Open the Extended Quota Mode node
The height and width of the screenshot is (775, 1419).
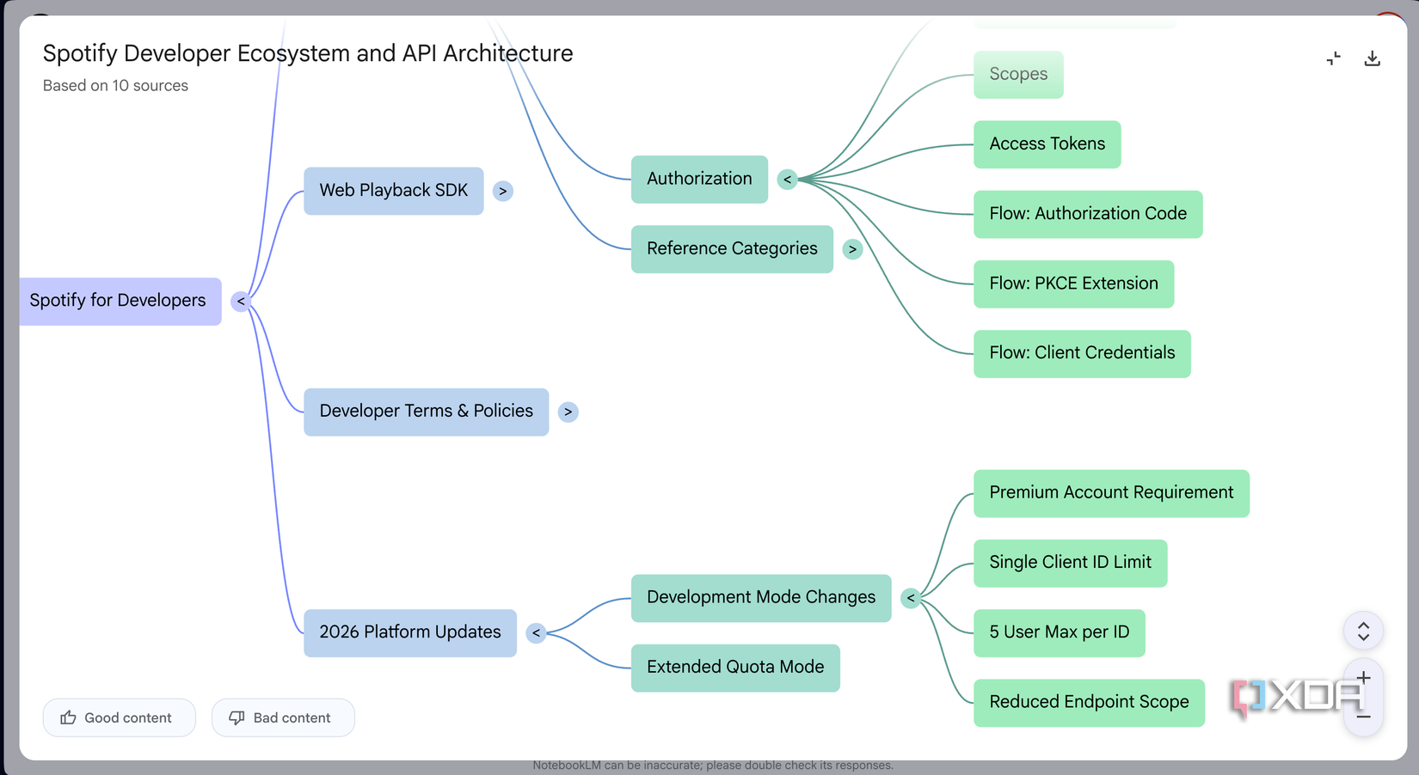pos(735,668)
